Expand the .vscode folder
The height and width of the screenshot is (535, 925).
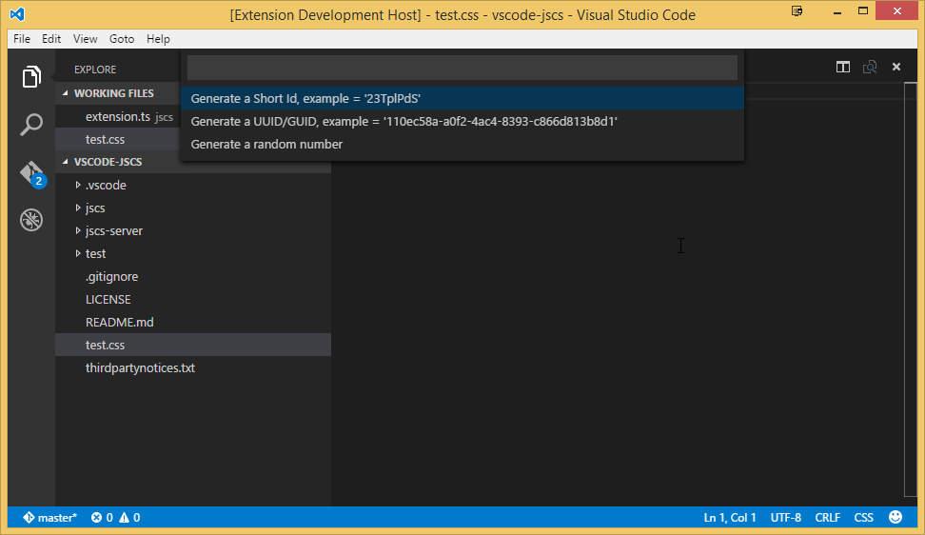coord(78,186)
